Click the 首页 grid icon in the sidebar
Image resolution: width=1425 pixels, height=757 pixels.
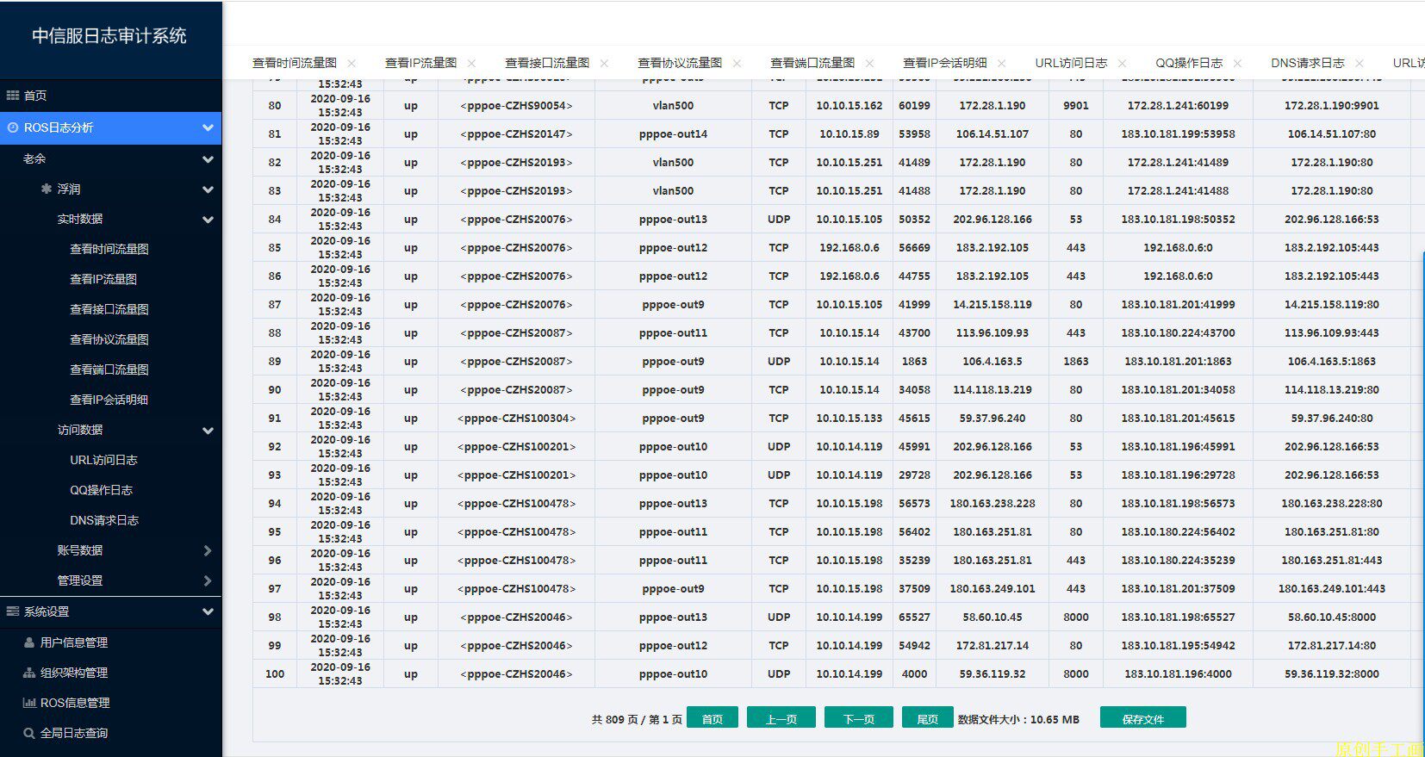(13, 96)
